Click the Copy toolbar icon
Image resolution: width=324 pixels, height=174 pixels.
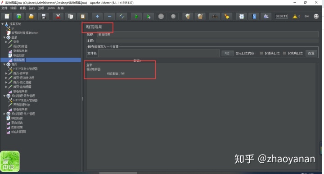pyautogui.click(x=71, y=16)
